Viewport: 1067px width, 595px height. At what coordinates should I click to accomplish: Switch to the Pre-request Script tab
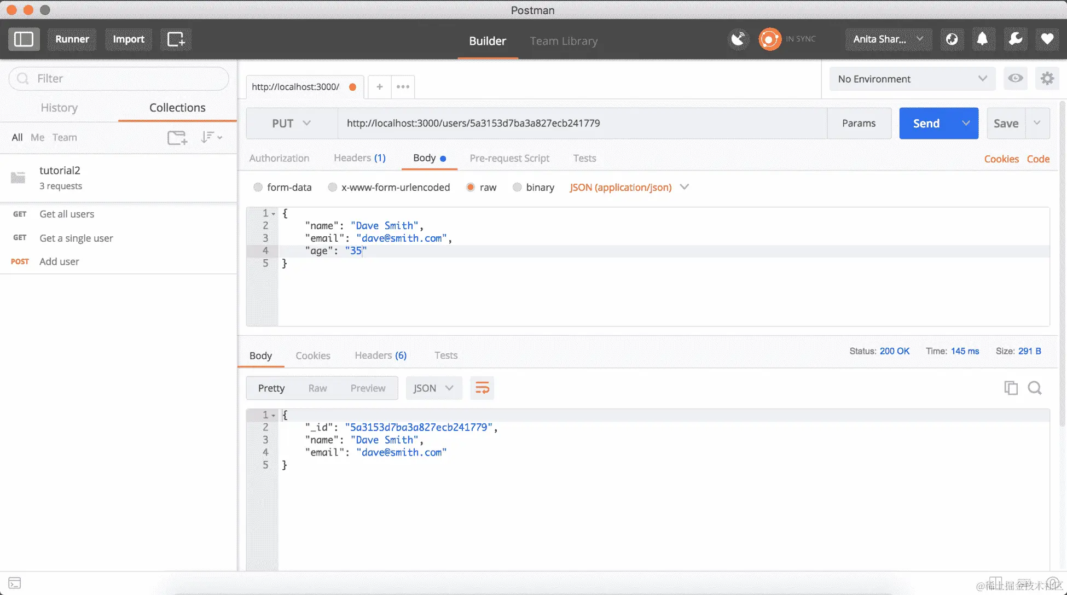coord(509,158)
